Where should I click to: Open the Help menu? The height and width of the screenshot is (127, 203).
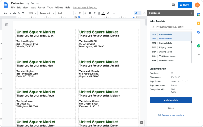click(68, 8)
